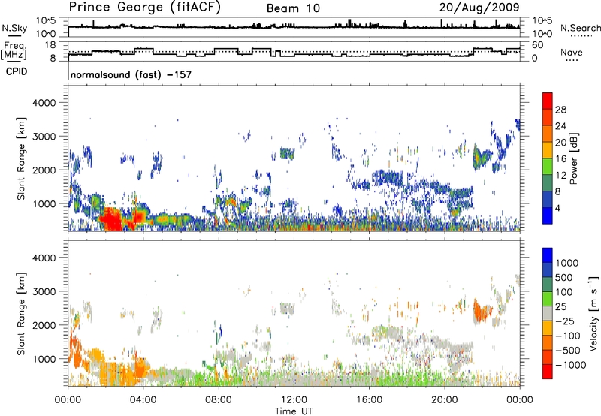Click the 'N.Sky' legend label
Image resolution: width=601 pixels, height=416 pixels.
(14, 28)
